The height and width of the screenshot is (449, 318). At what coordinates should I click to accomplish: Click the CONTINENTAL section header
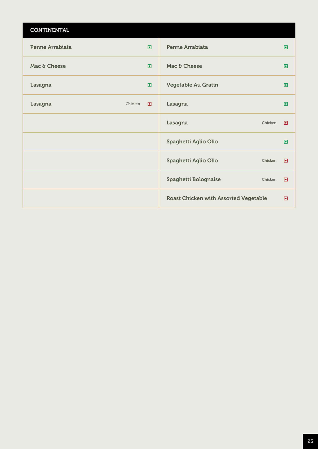[50, 30]
